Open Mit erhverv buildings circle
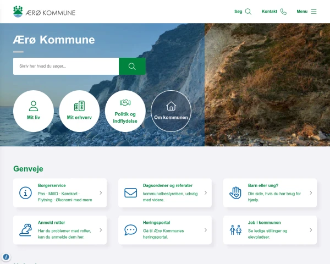 (x=79, y=111)
